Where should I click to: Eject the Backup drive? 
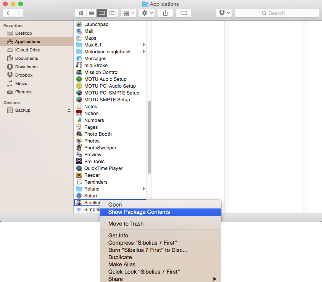[69, 110]
